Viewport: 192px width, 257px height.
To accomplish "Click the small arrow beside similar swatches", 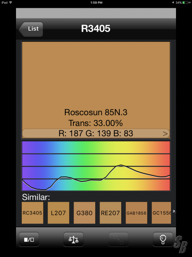I will coord(174,211).
